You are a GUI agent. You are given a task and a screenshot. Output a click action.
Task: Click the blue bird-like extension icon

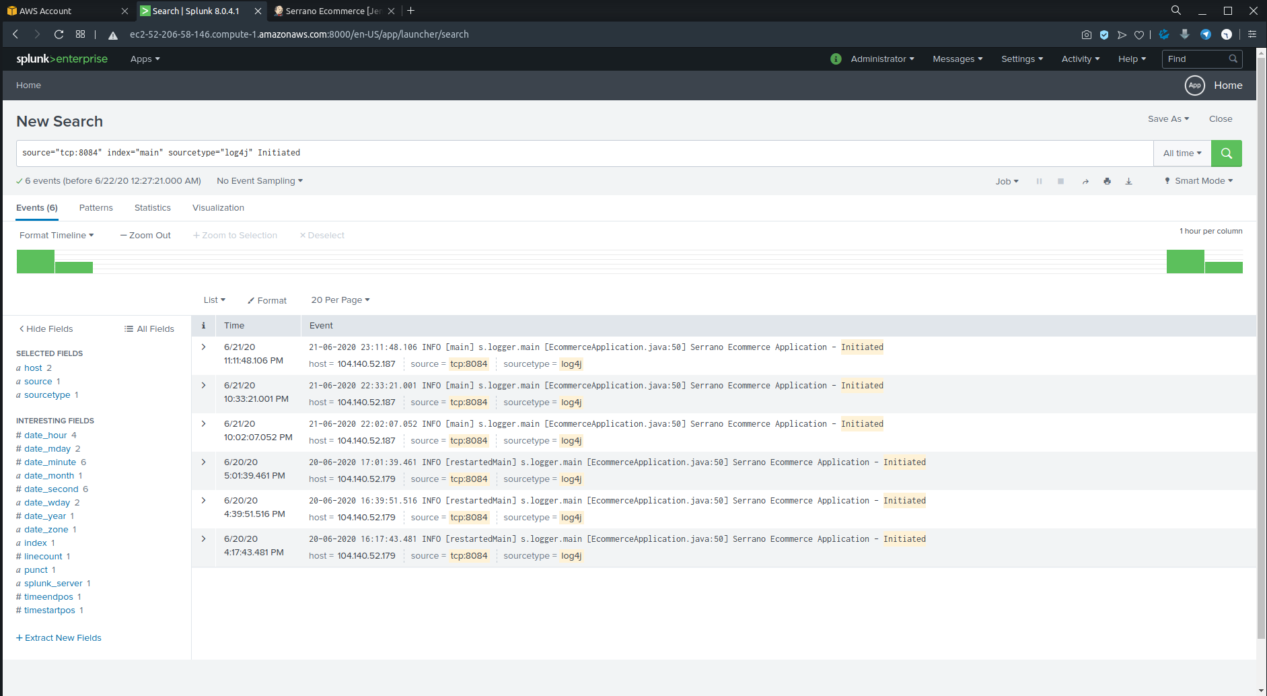[1164, 34]
